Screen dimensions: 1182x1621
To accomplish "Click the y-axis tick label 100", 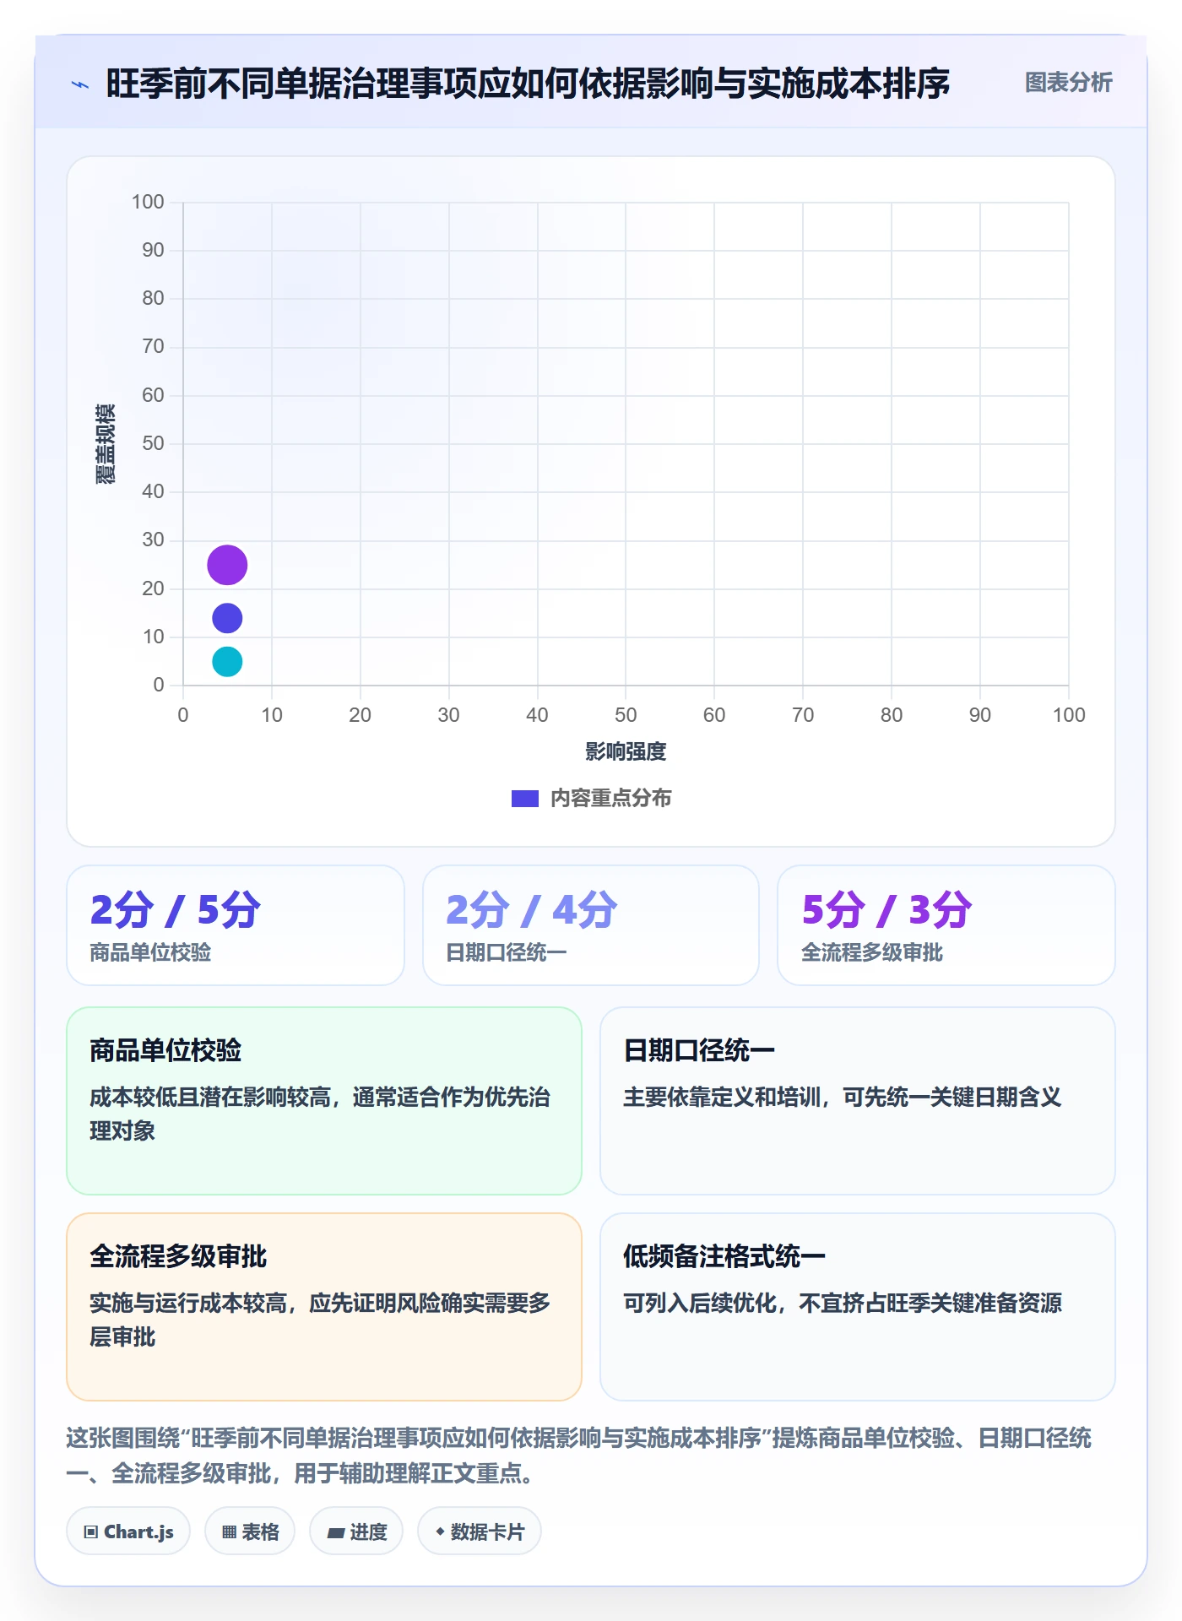I will click(148, 202).
